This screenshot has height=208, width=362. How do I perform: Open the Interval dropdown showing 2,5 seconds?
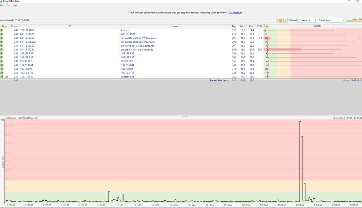coord(307,20)
